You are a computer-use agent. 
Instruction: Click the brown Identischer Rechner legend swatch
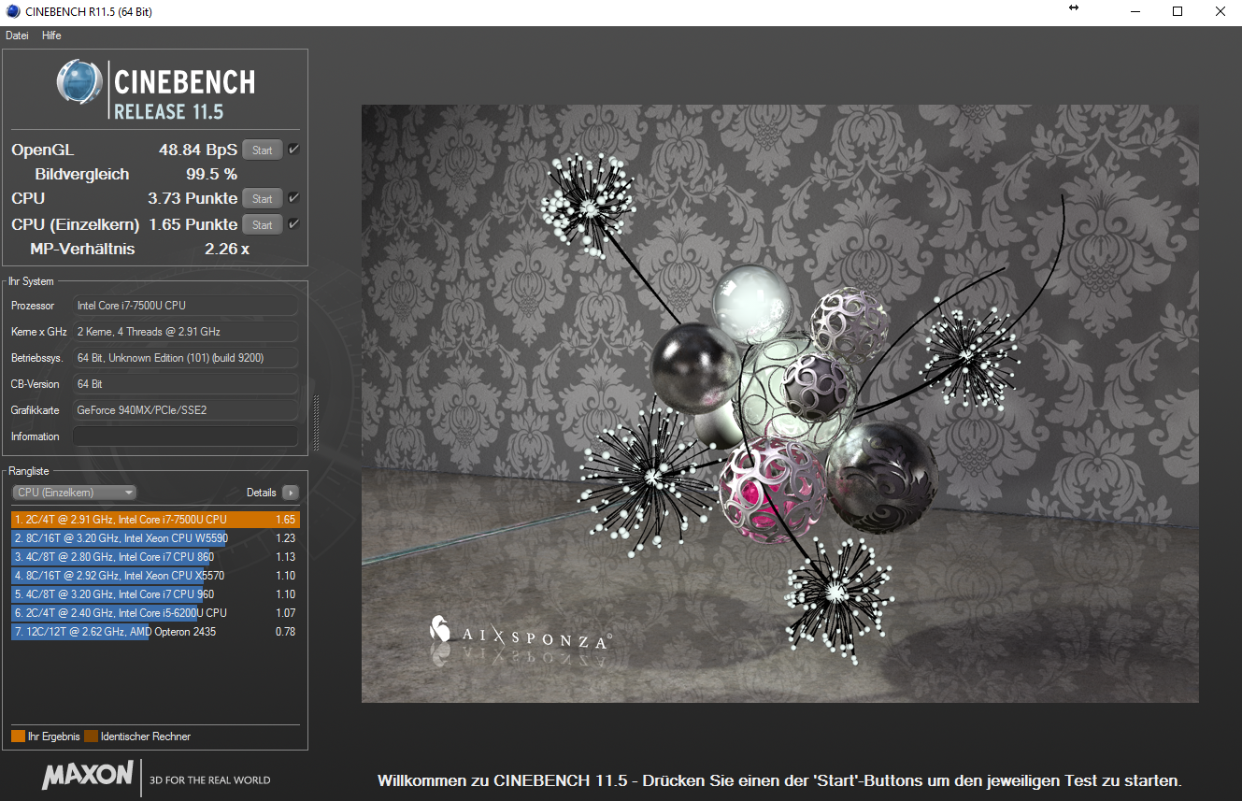(91, 737)
